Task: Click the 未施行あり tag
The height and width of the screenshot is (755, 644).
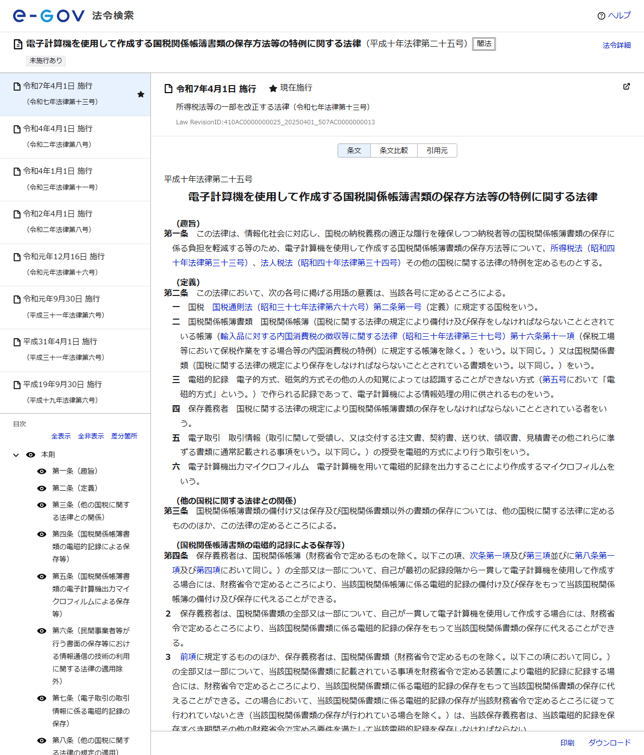Action: pyautogui.click(x=46, y=61)
